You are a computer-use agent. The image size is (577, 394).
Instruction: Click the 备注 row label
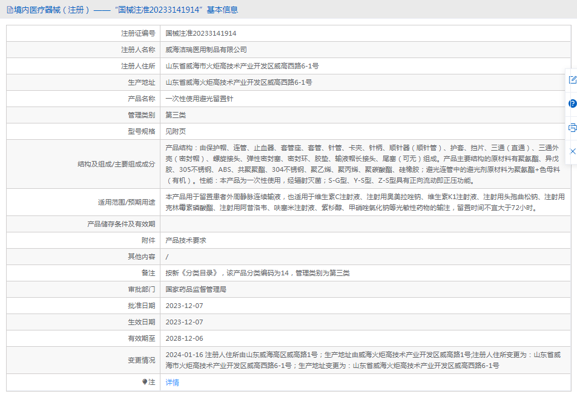148,273
